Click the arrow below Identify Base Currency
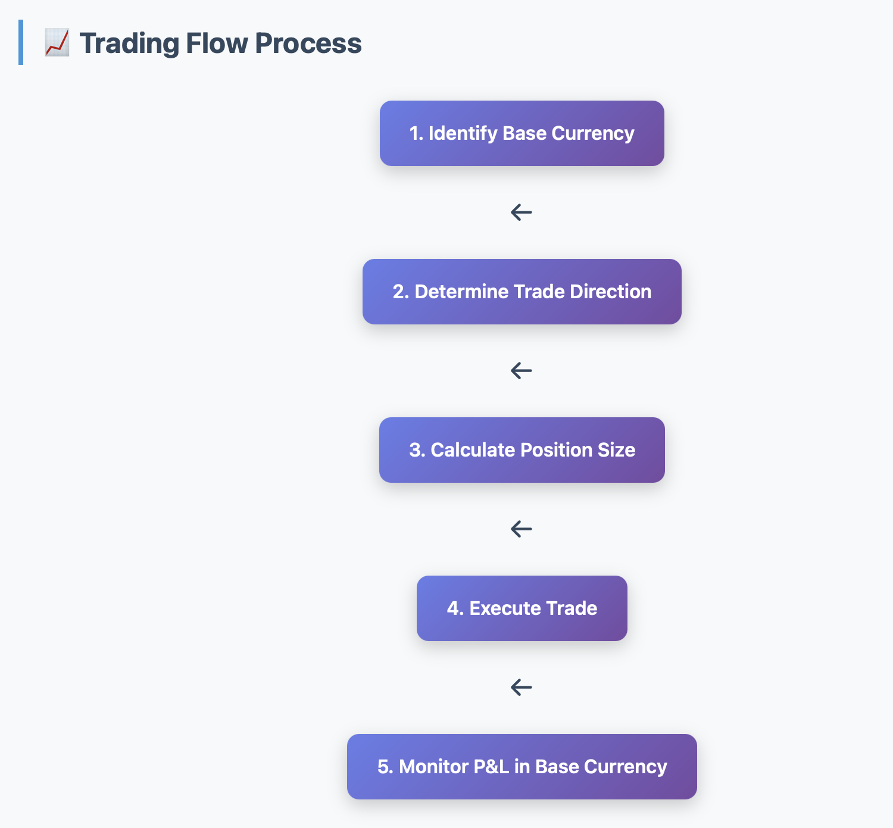Screen dimensions: 893x828 point(522,212)
